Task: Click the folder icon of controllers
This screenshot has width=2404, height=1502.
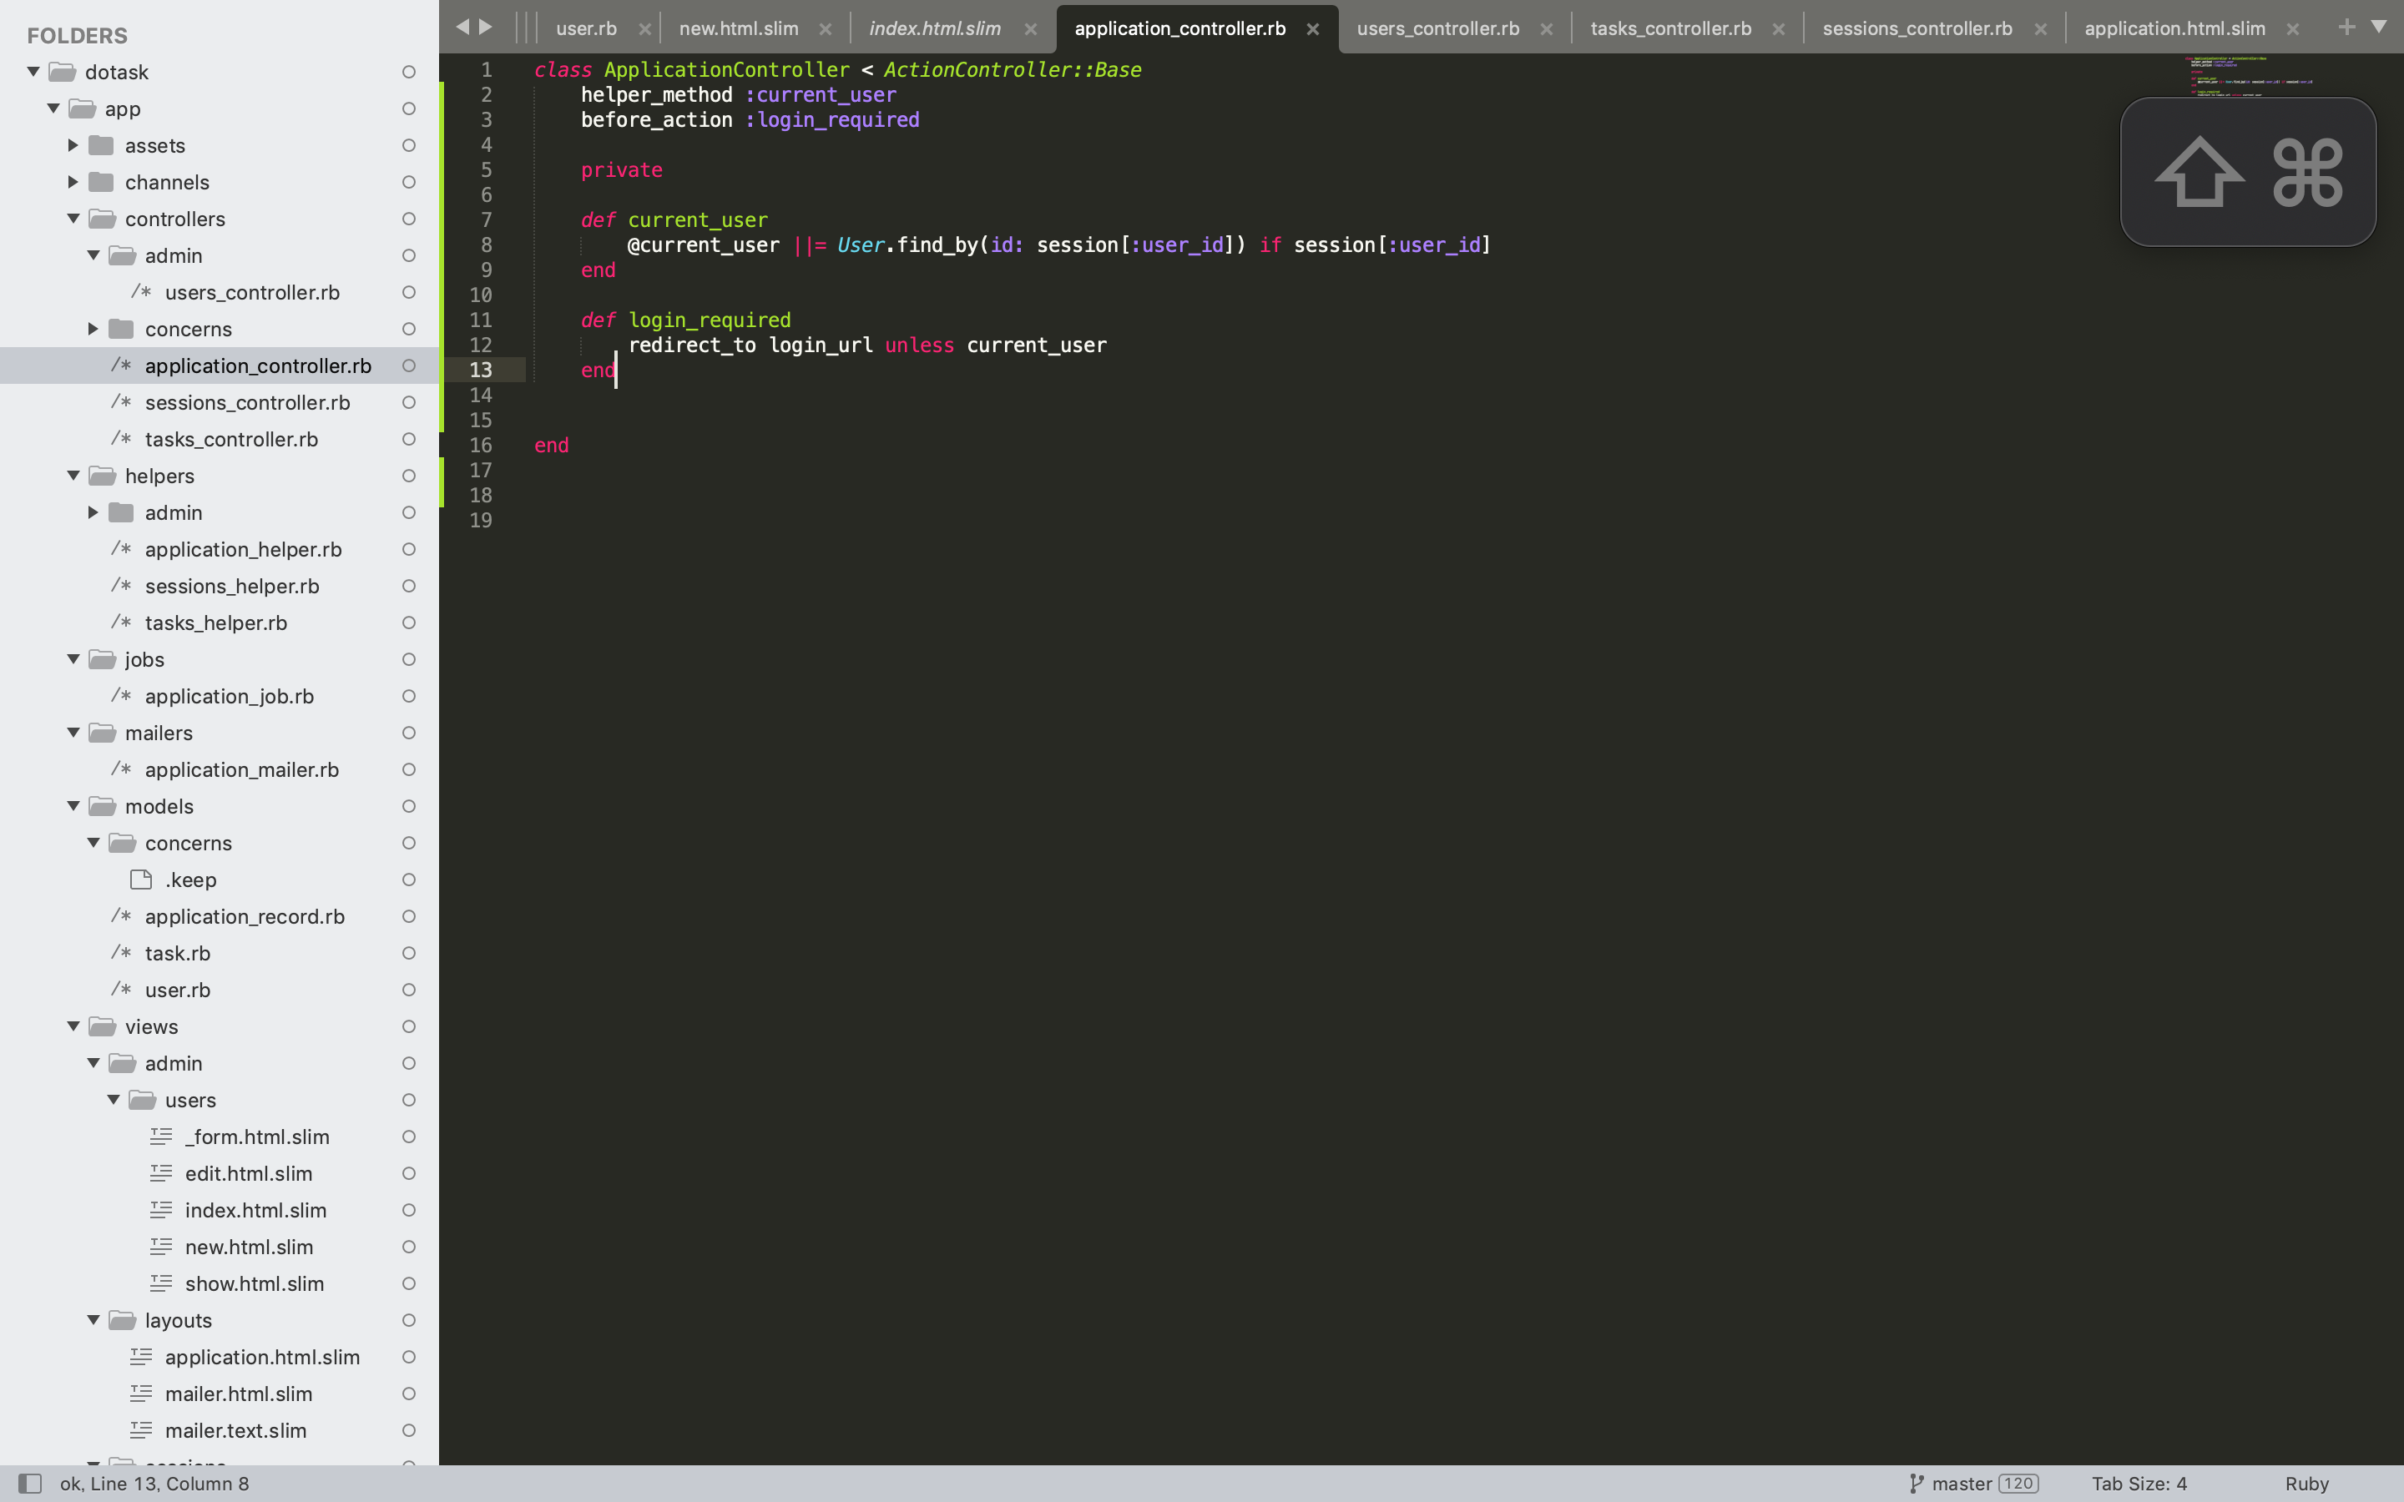Action: point(104,219)
